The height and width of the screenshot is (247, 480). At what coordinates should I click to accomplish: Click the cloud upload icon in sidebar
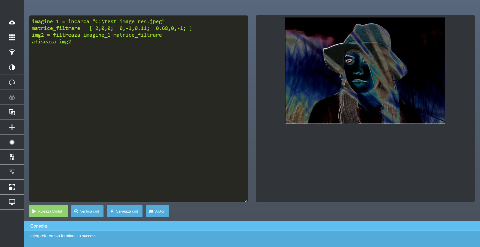pos(12,22)
